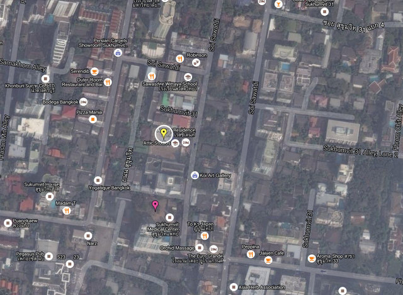Click the 'Serendib' label text
This screenshot has height=295, width=403.
point(80,71)
